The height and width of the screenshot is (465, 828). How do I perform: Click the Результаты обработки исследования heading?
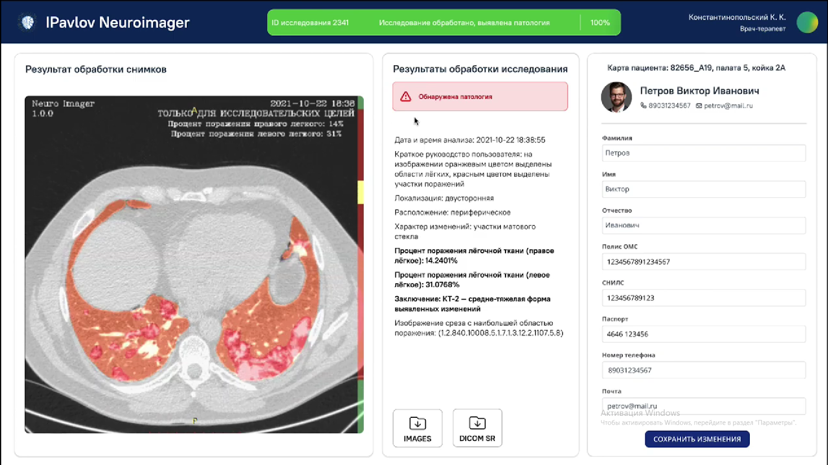point(480,69)
